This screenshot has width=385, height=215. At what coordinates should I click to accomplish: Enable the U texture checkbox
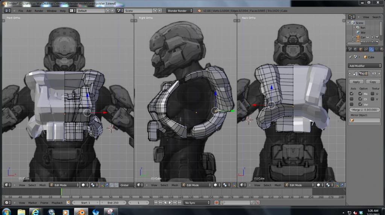point(373,93)
